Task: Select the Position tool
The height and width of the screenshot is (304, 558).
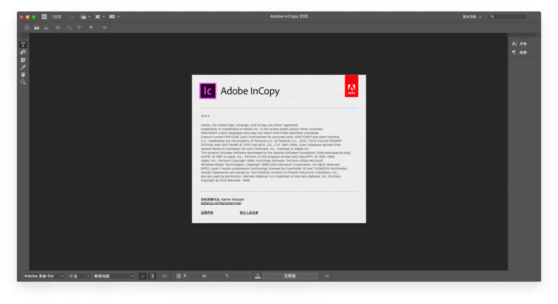Action: (x=23, y=52)
